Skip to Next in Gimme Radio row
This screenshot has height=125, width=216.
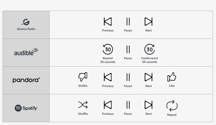(x=149, y=22)
